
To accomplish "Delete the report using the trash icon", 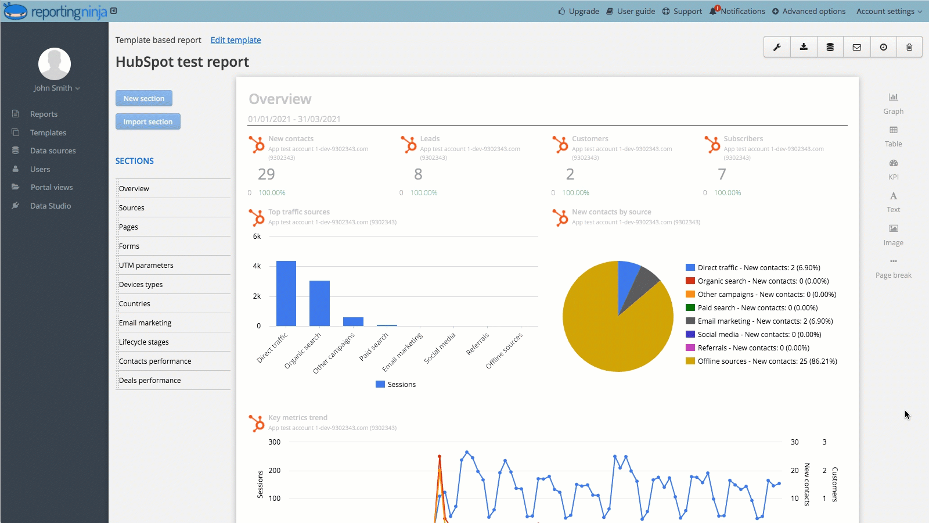I will point(910,47).
